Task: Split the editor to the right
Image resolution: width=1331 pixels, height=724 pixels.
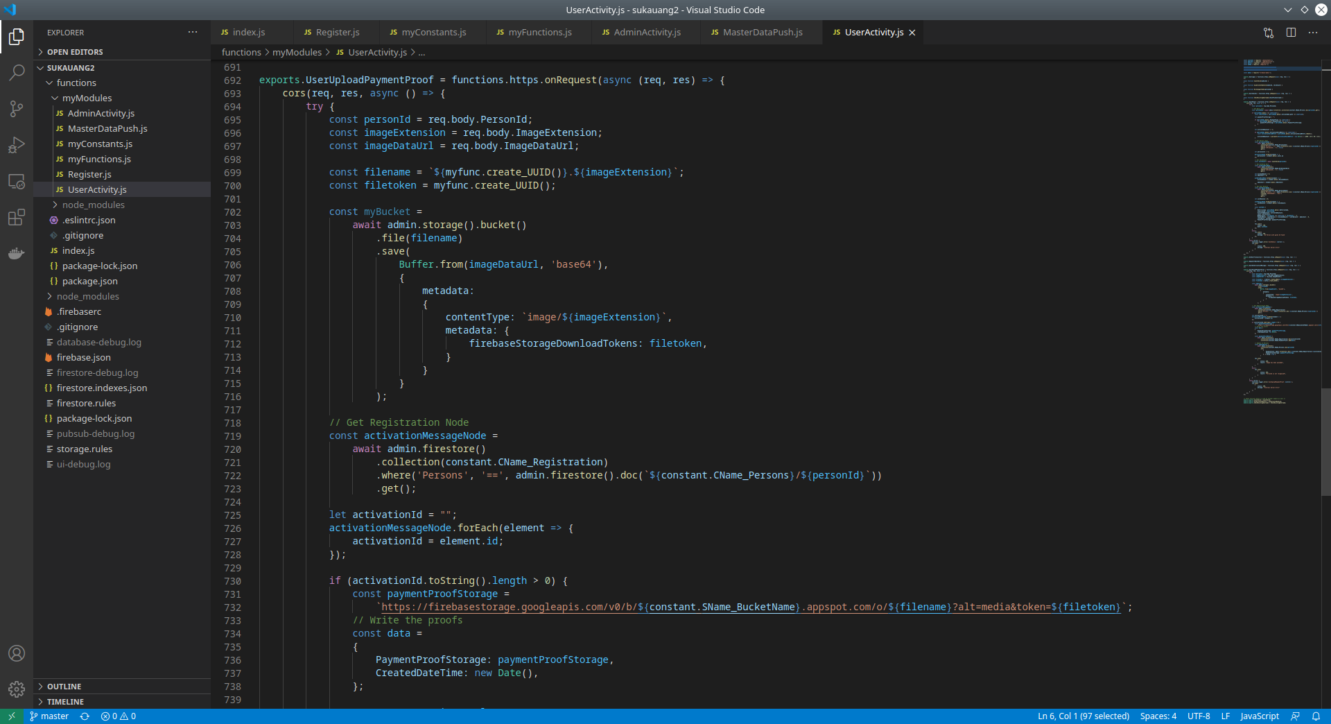Action: click(x=1291, y=33)
